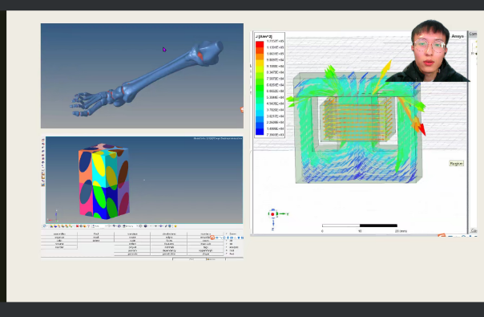Image resolution: width=484 pixels, height=317 pixels.
Task: Open the penetration check panel
Action: (169, 254)
